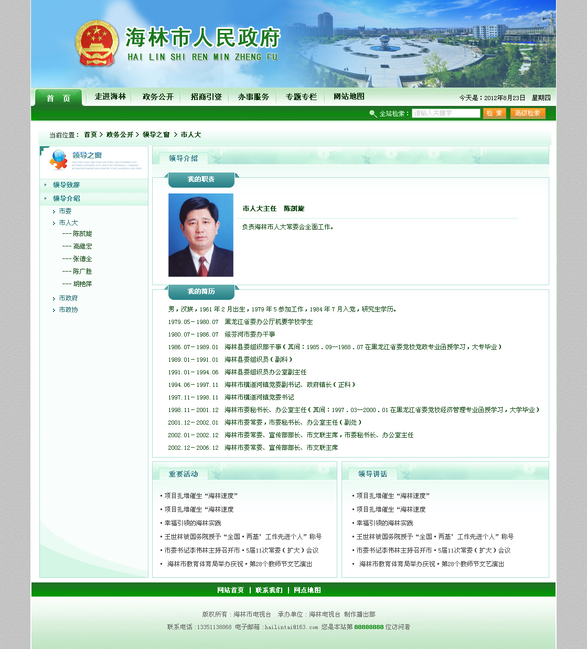Image resolution: width=587 pixels, height=649 pixels.
Task: Click the 重要活动 panel header tab
Action: 183,474
